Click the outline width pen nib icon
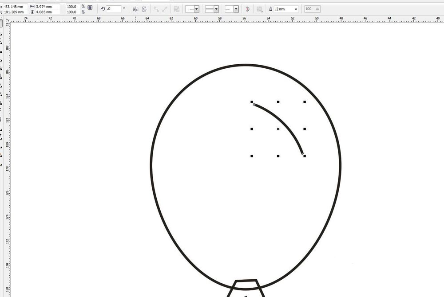 coord(270,9)
